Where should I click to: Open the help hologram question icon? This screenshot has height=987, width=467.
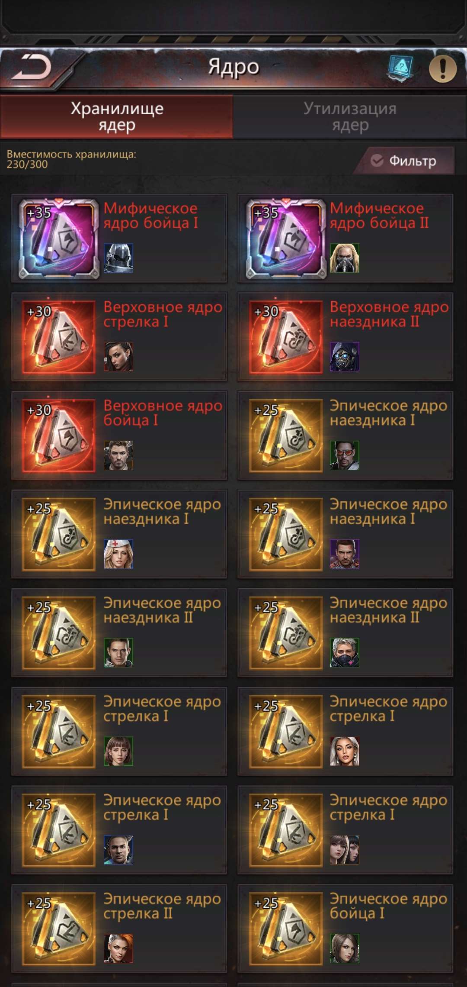click(x=400, y=68)
